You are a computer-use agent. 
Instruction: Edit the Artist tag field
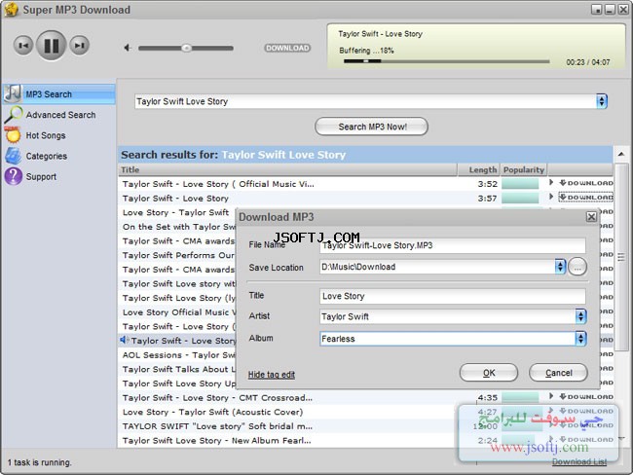click(448, 316)
